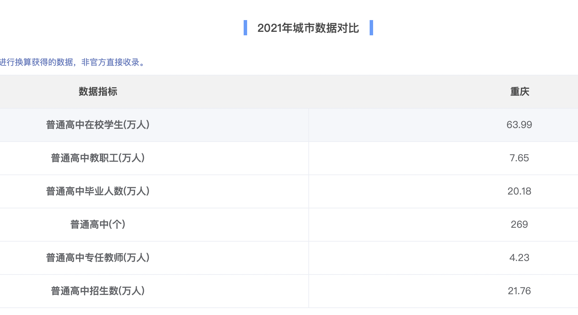Click the high school count value 269
The width and height of the screenshot is (578, 315).
pyautogui.click(x=519, y=225)
